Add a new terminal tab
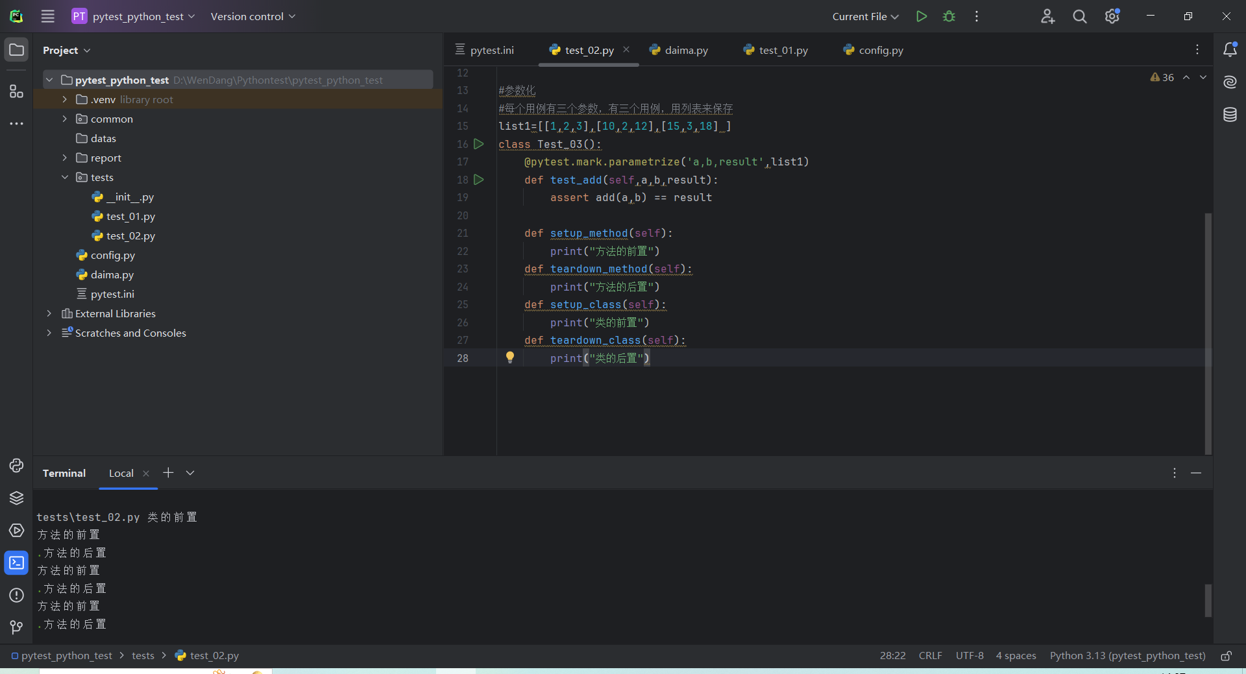The height and width of the screenshot is (674, 1246). click(x=168, y=473)
